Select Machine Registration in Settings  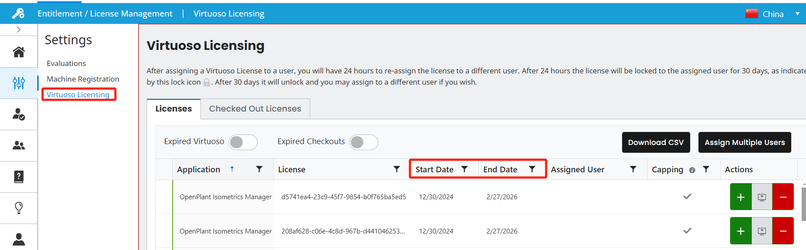click(x=83, y=79)
